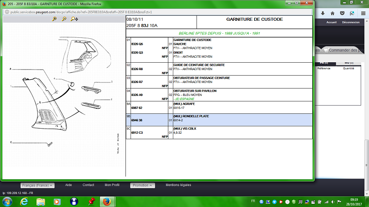Image resolution: width=369 pixels, height=207 pixels.
Task: Click the battery power plug tray icon
Action: [x=320, y=202]
